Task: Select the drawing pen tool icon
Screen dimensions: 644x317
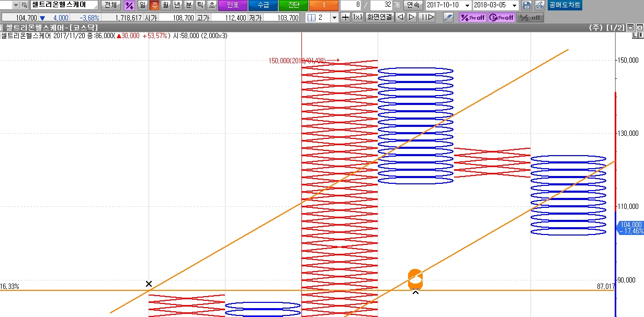Action: point(448,17)
